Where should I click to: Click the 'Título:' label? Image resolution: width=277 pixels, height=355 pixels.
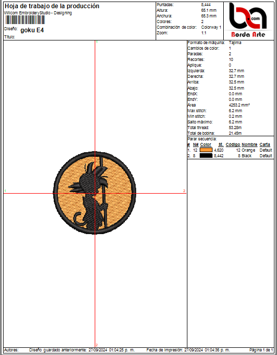pos(10,37)
